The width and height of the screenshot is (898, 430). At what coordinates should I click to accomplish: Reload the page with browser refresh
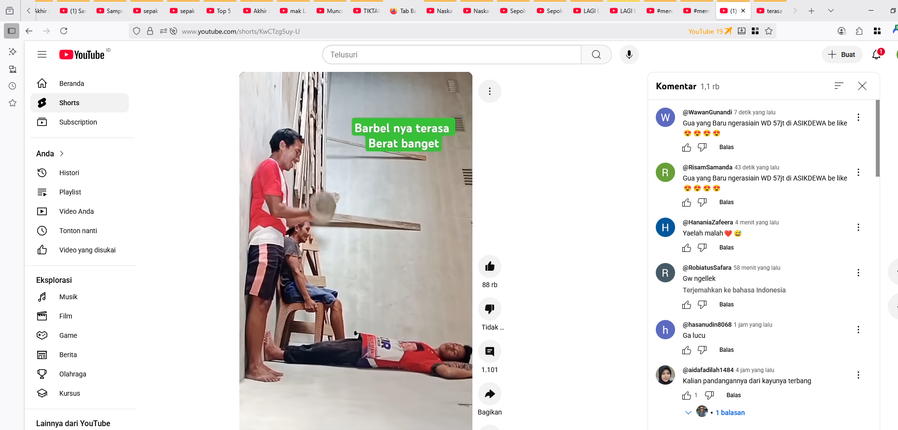pyautogui.click(x=64, y=31)
